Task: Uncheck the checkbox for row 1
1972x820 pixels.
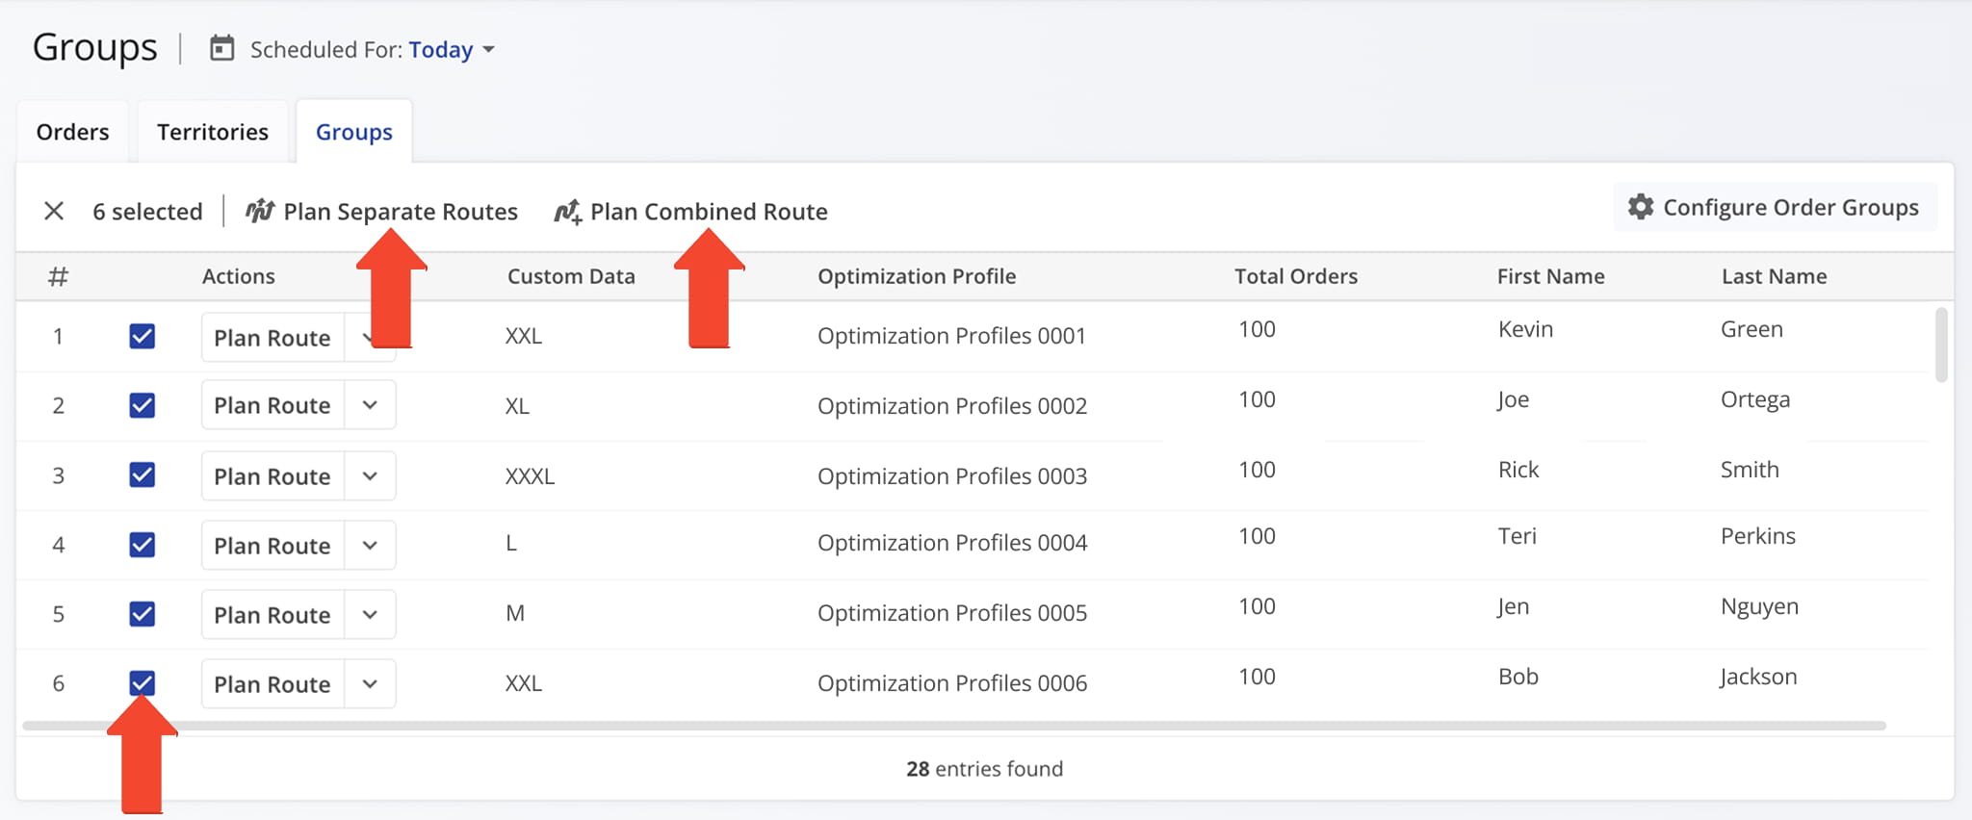Action: click(143, 336)
